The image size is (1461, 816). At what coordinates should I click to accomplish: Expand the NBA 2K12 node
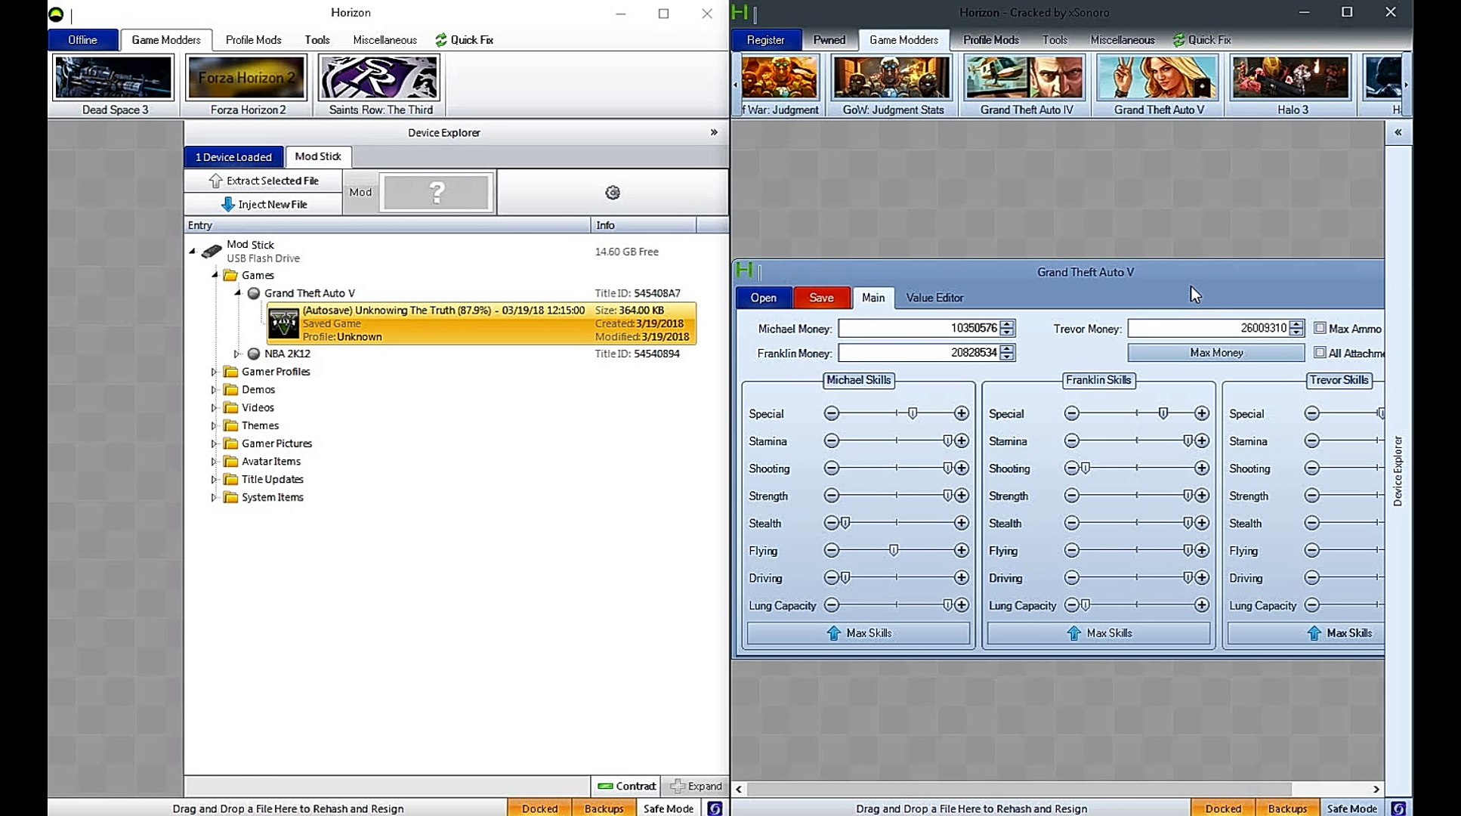[236, 354]
